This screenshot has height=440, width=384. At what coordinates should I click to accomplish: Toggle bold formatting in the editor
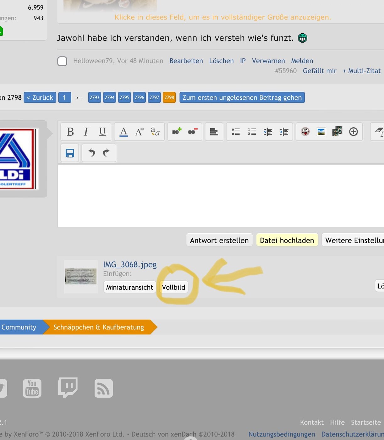(x=70, y=132)
